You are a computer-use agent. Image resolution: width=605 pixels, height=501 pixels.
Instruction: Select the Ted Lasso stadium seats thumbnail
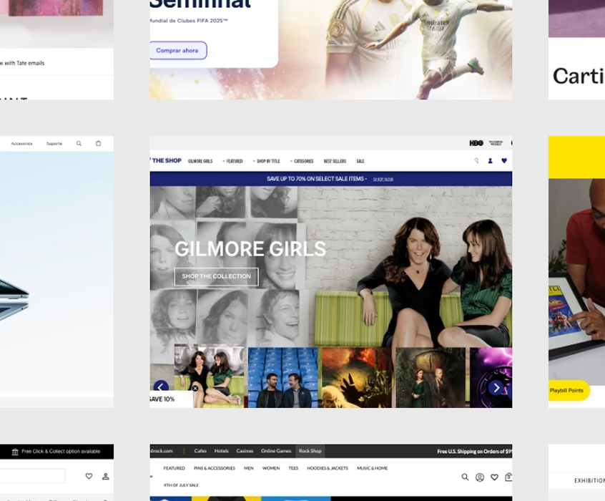tap(283, 377)
